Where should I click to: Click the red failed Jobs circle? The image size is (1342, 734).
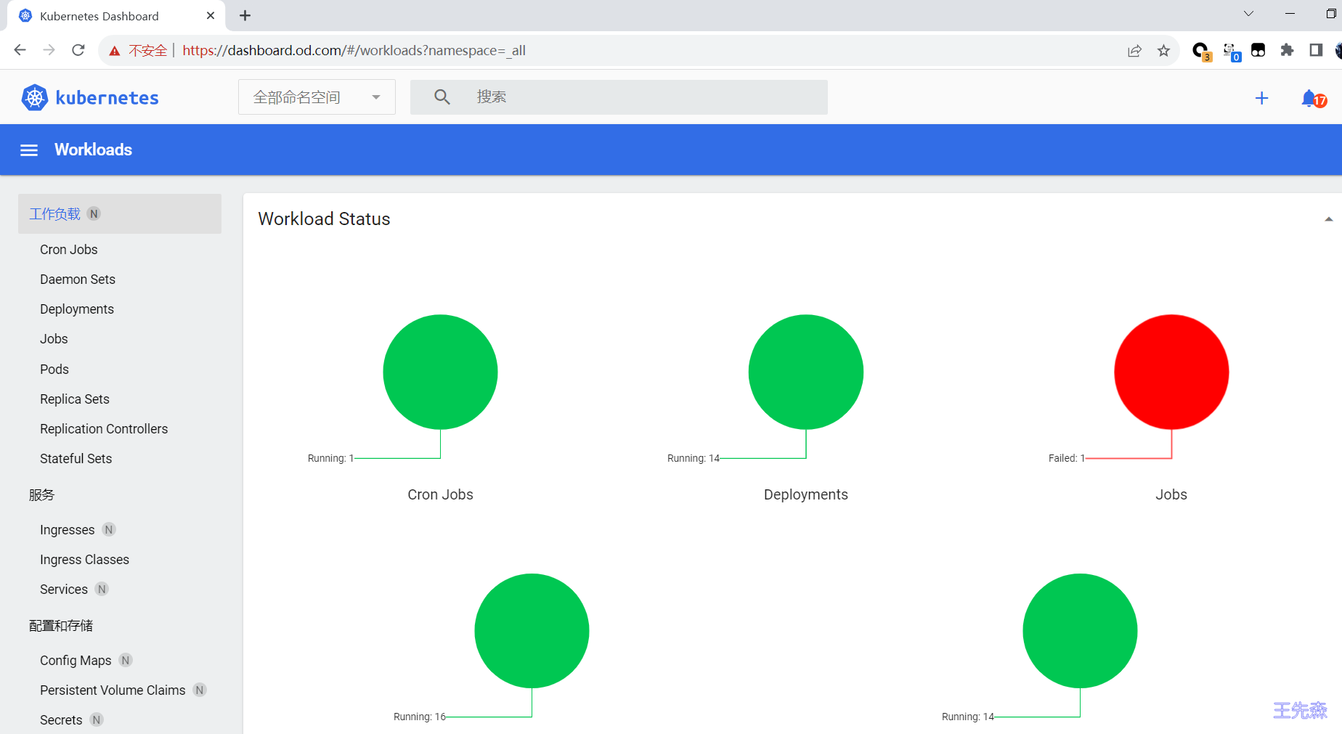click(1171, 372)
